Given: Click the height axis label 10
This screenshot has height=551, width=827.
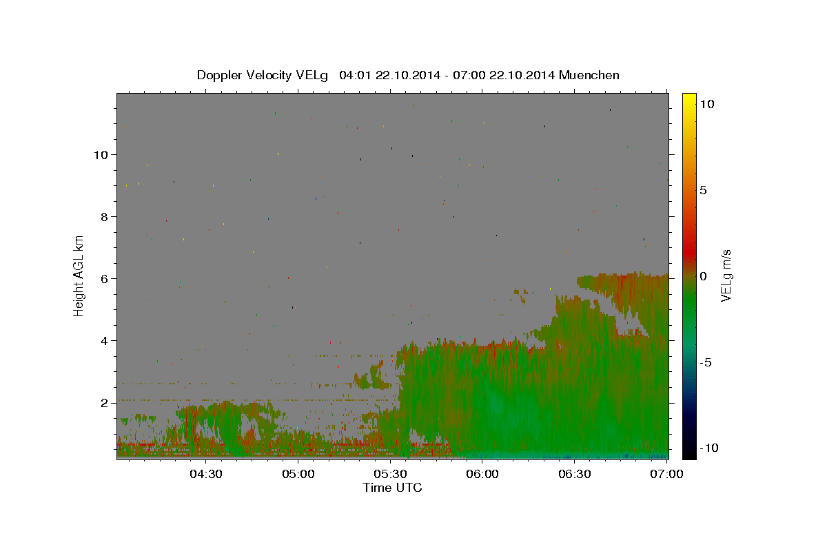Looking at the screenshot, I should pyautogui.click(x=100, y=154).
